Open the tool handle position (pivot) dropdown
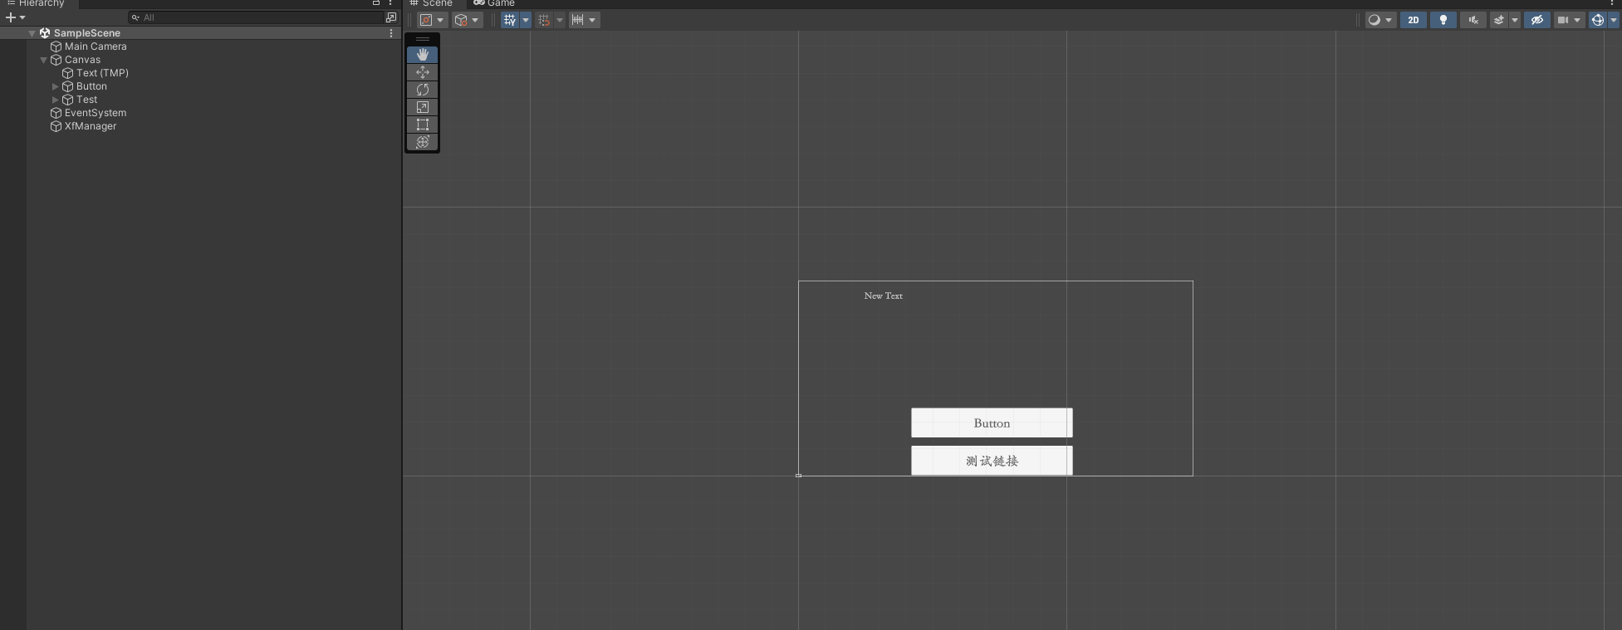 click(x=432, y=20)
